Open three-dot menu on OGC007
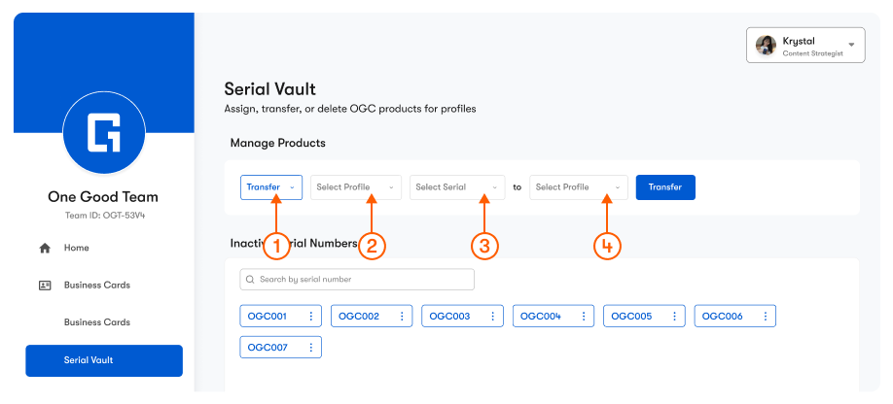Viewport: 893px width, 404px height. pos(311,347)
